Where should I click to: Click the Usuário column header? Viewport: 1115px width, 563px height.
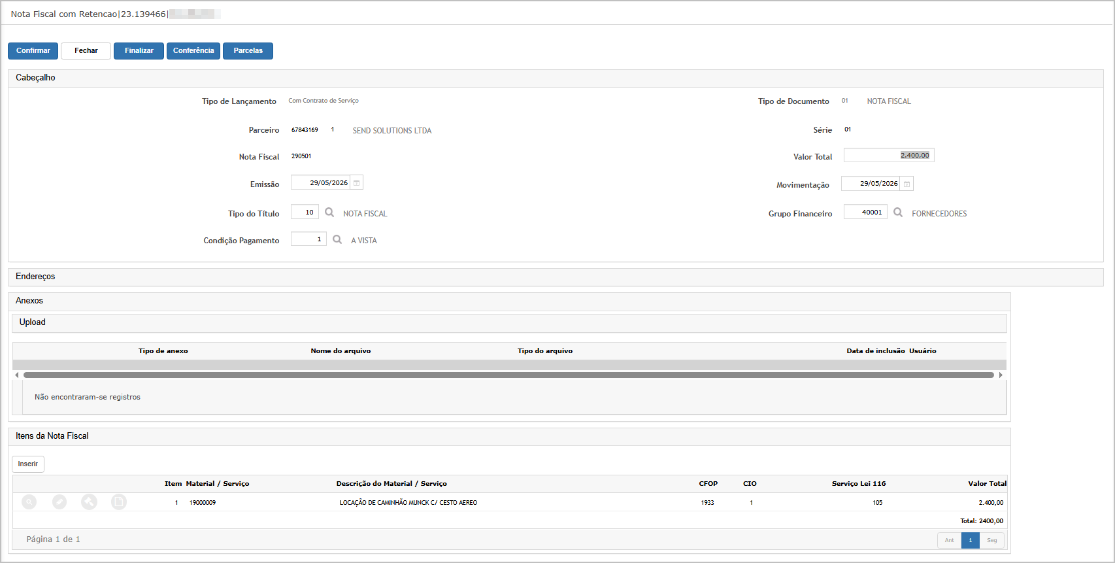coord(923,351)
